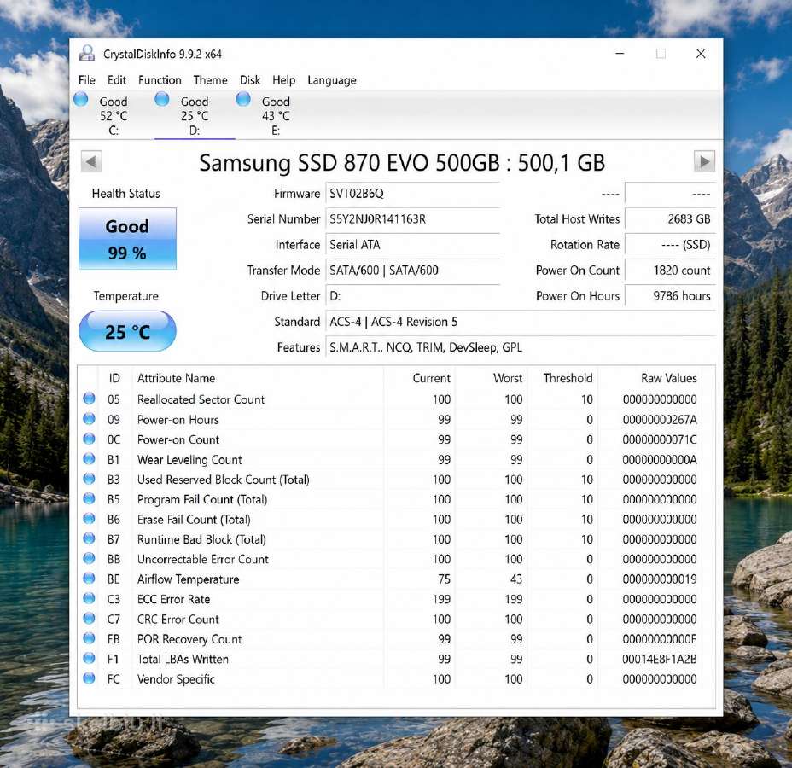
Task: Go to next disk with right arrow
Action: click(704, 162)
